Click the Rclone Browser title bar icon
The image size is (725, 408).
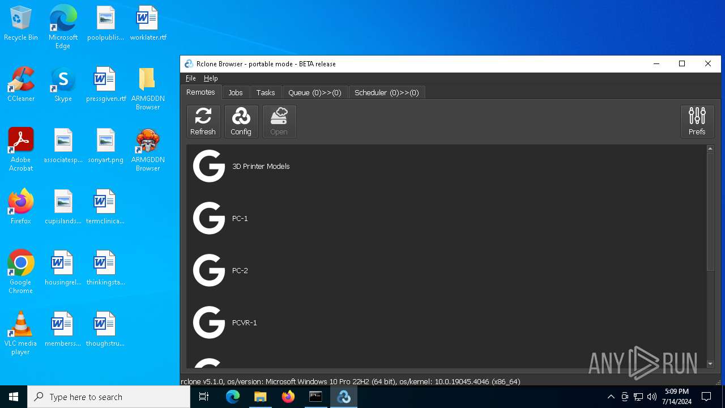click(x=189, y=64)
